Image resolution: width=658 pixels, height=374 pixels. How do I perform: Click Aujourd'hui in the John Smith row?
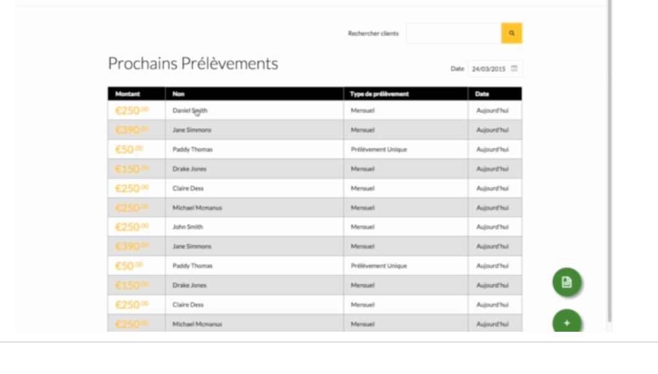(x=492, y=227)
